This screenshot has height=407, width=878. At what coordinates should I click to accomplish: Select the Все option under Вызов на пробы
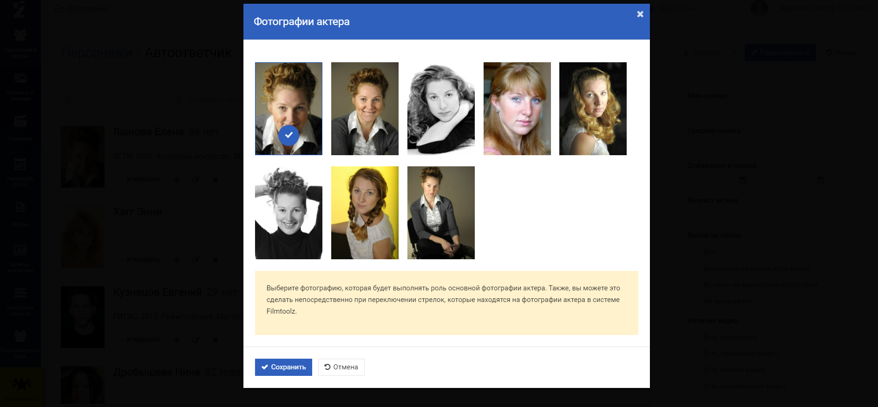click(709, 252)
